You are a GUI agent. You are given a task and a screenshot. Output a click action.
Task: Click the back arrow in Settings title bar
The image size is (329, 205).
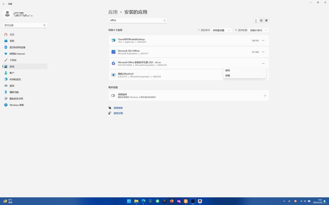4,4
